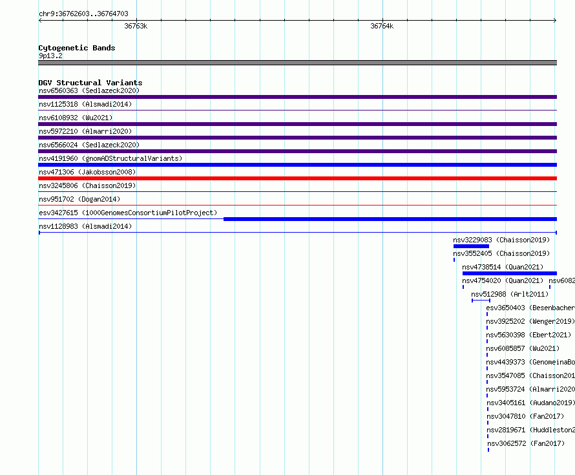575x475 pixels.
Task: Click the truncated nsv6082 variant label
Action: (562, 280)
